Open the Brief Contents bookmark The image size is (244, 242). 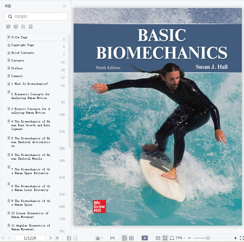37,53
